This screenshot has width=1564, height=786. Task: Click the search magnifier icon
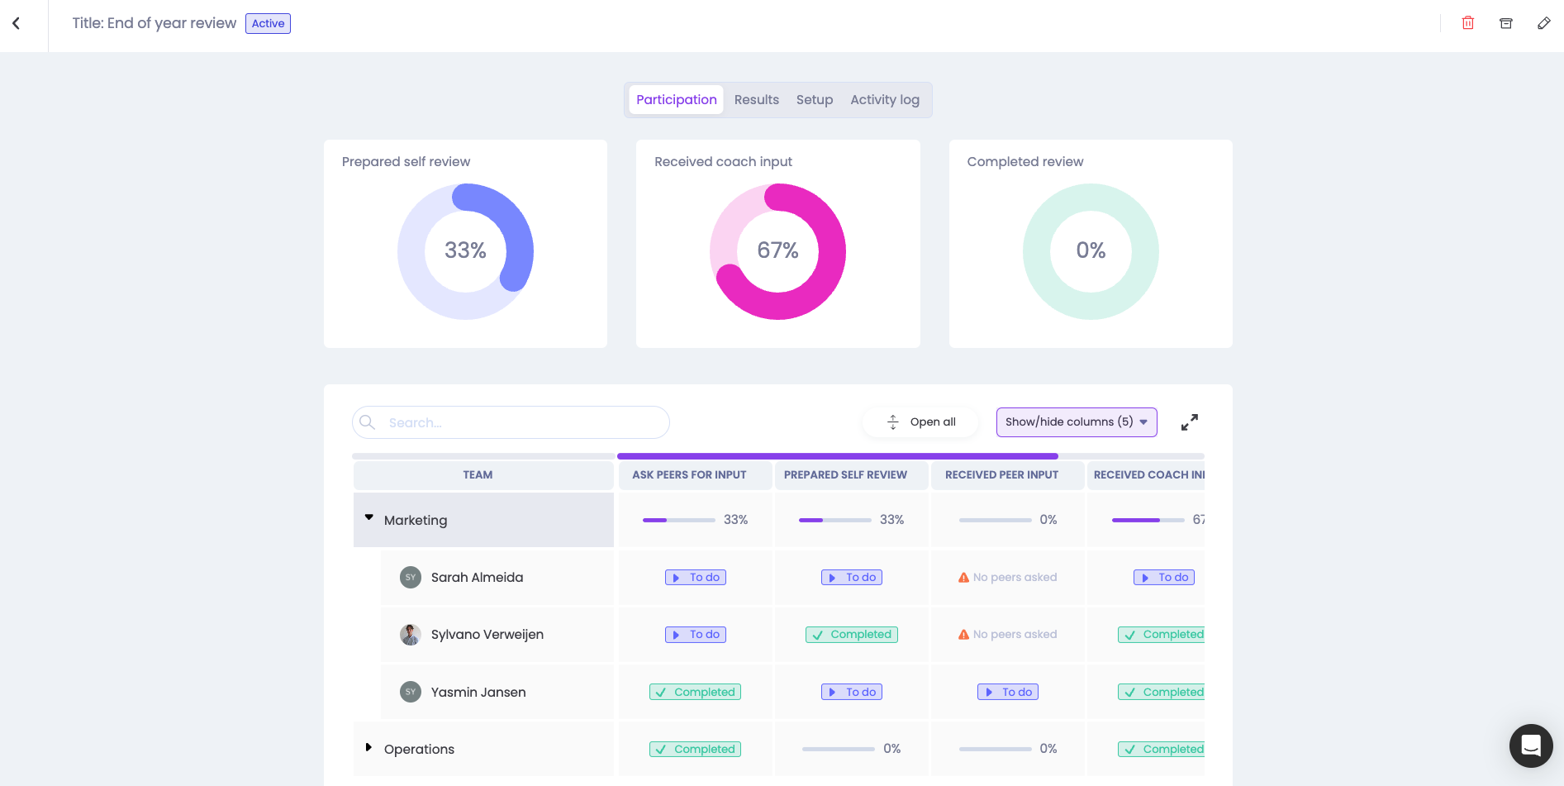click(368, 422)
